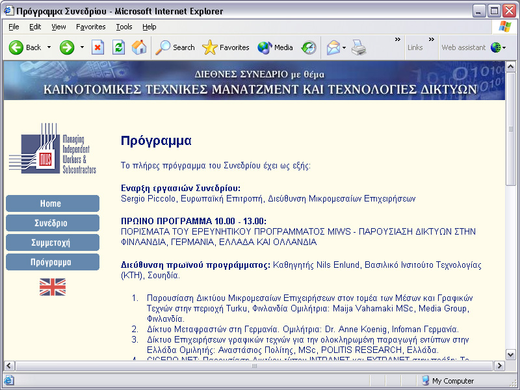The height and width of the screenshot is (390, 520).
Task: Click the horizontal scrollbar left arrow
Action: [9, 366]
